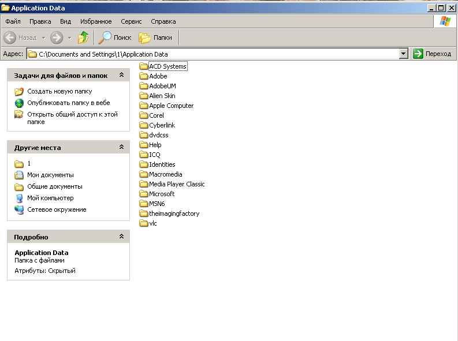Click the Apple Computer folder name

pos(171,106)
